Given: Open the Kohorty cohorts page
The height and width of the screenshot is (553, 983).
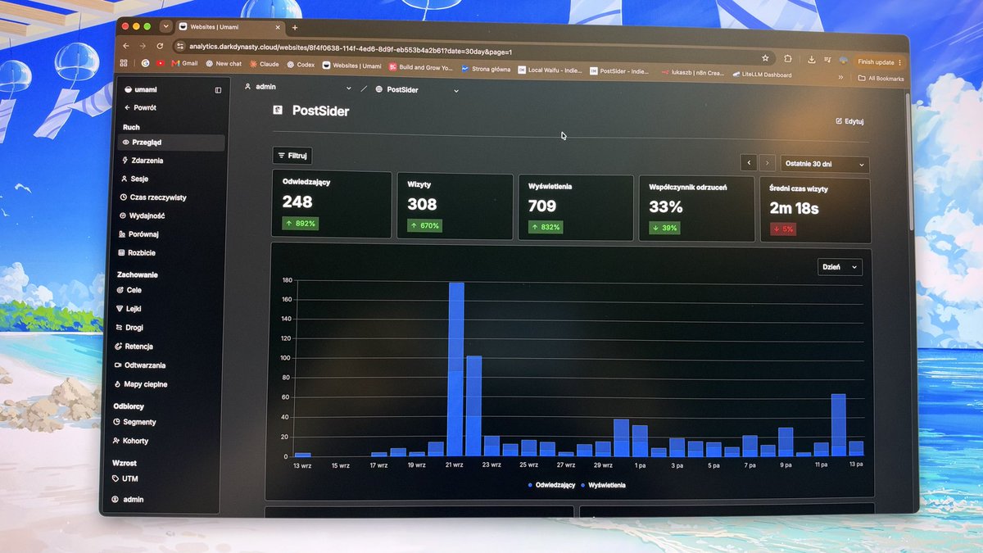Looking at the screenshot, I should [129, 441].
